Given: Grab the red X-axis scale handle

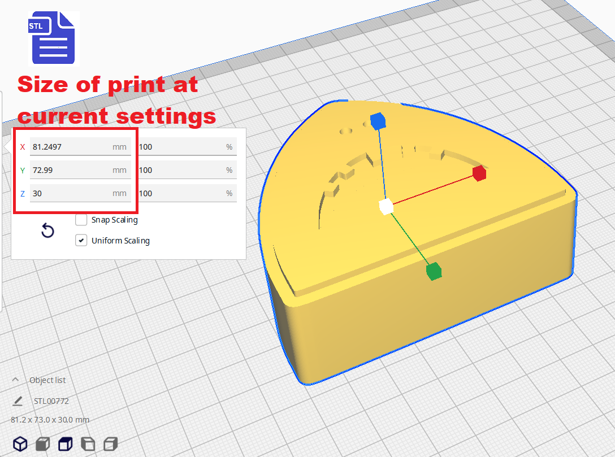Looking at the screenshot, I should point(479,173).
